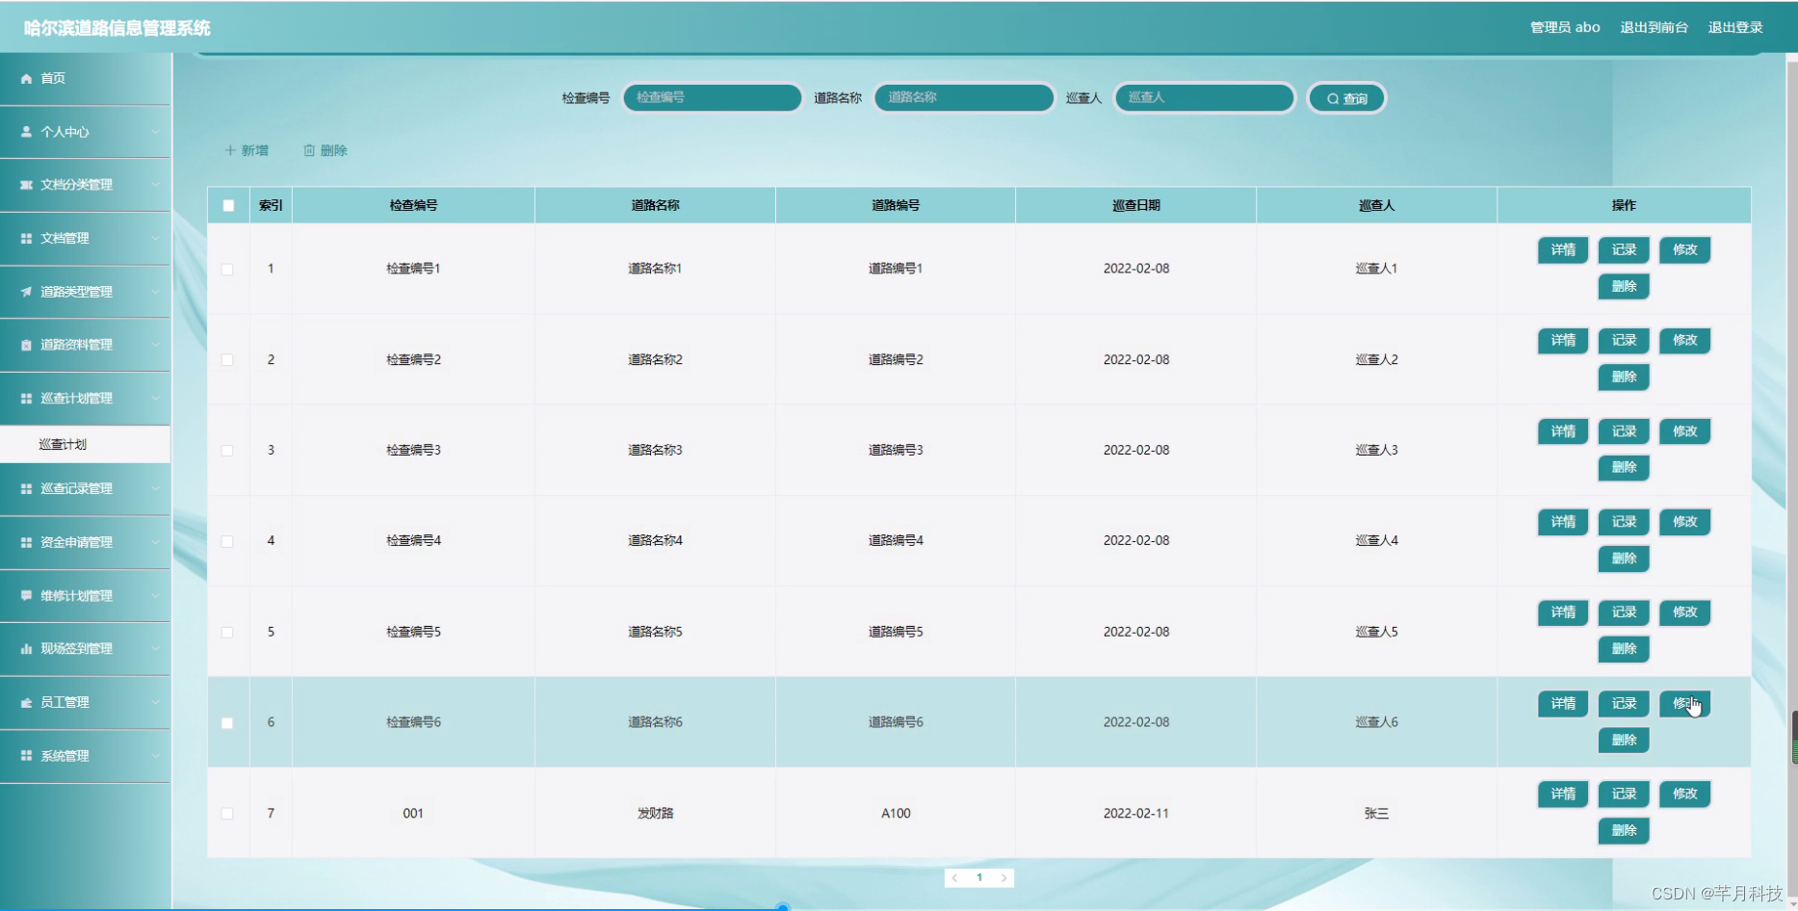Check the checkbox for row 1

click(227, 269)
